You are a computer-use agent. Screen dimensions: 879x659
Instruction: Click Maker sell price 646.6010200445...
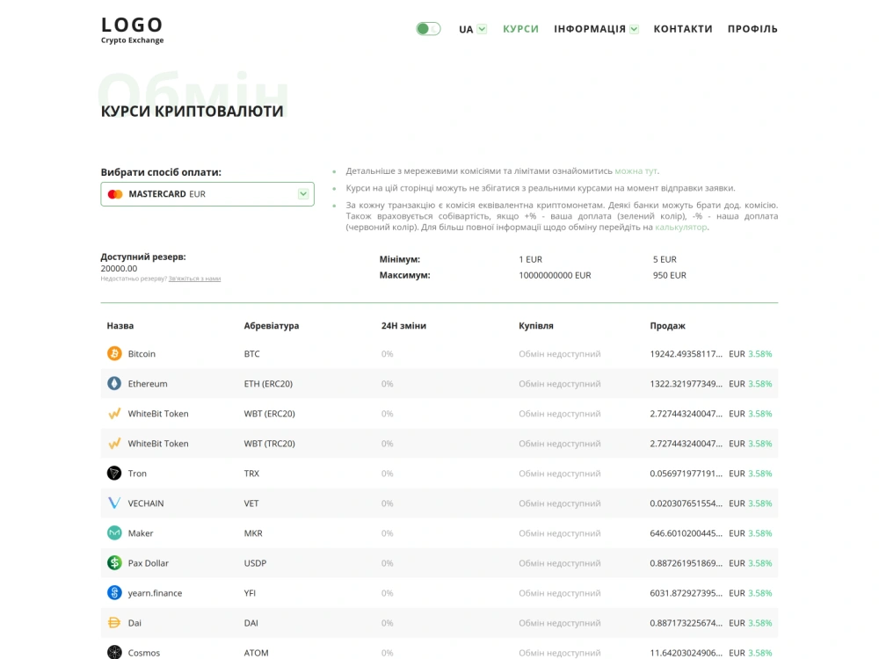point(686,533)
